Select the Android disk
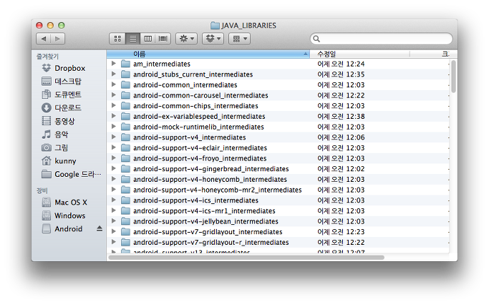 coord(62,229)
